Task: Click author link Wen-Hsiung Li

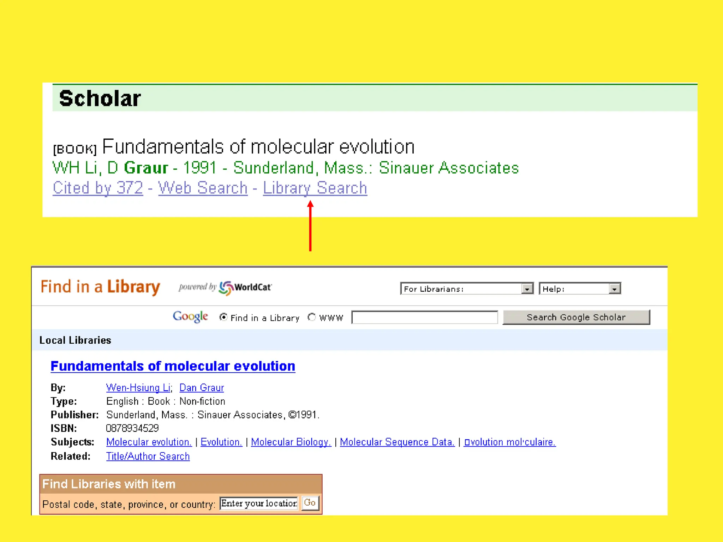Action: (x=138, y=387)
